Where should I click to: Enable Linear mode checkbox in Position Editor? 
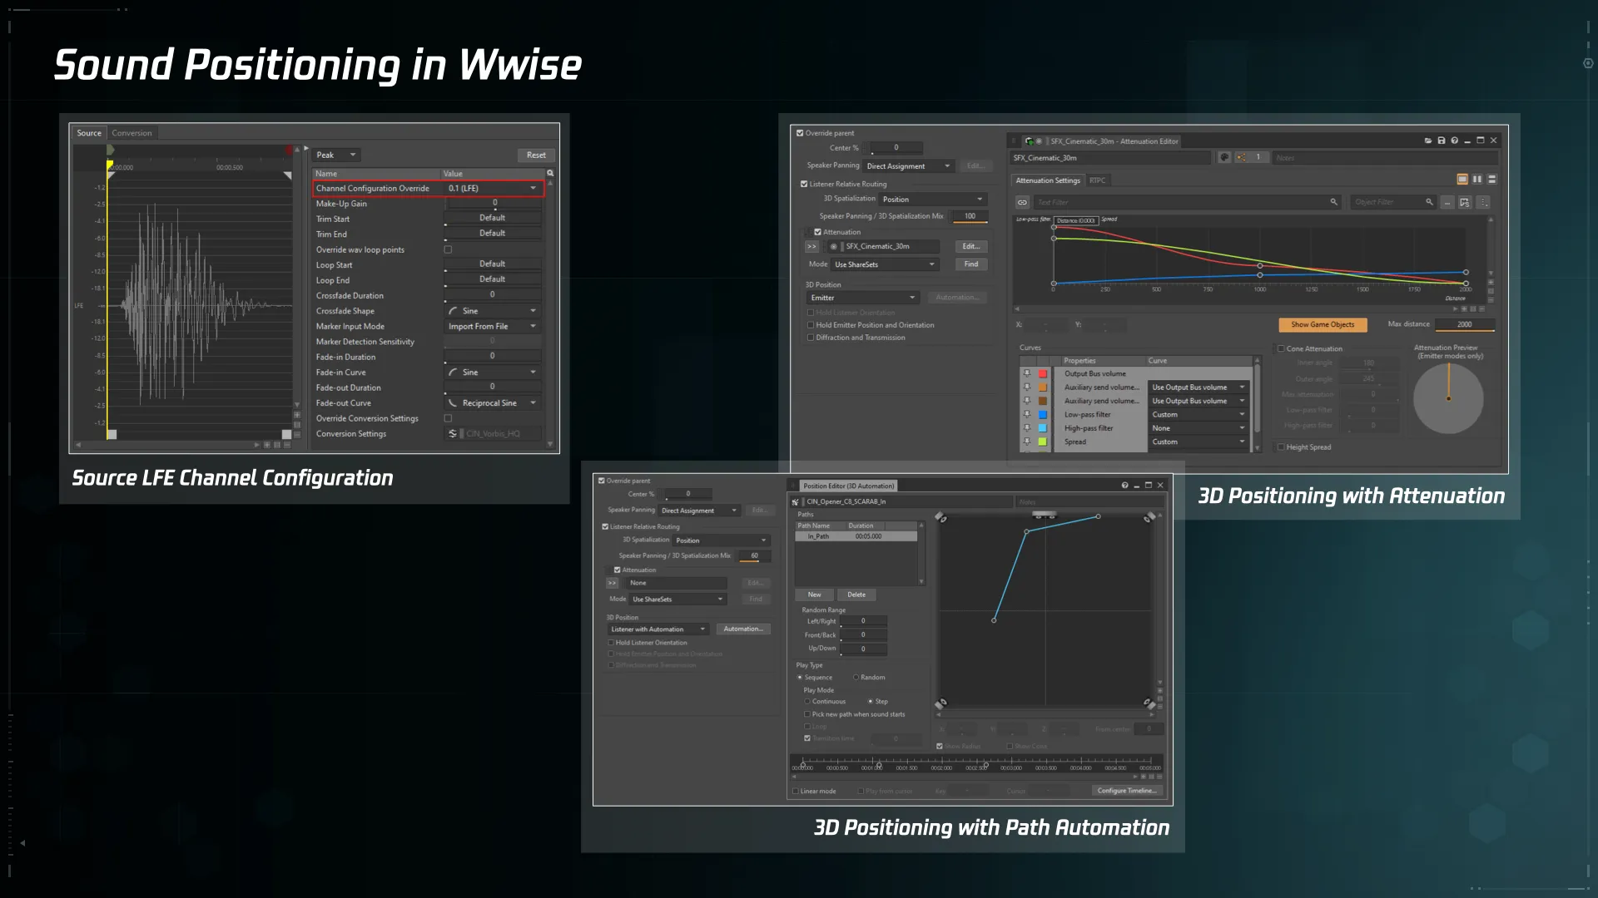coord(796,792)
